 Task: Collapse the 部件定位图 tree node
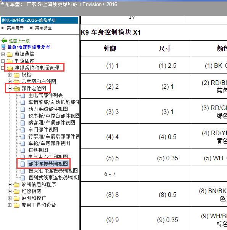(x=10, y=88)
